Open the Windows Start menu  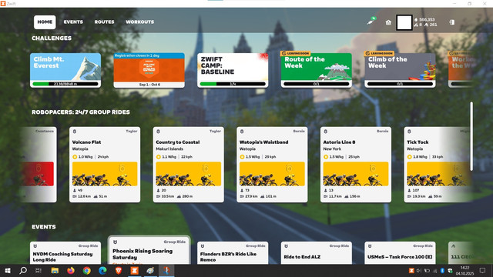[8, 271]
